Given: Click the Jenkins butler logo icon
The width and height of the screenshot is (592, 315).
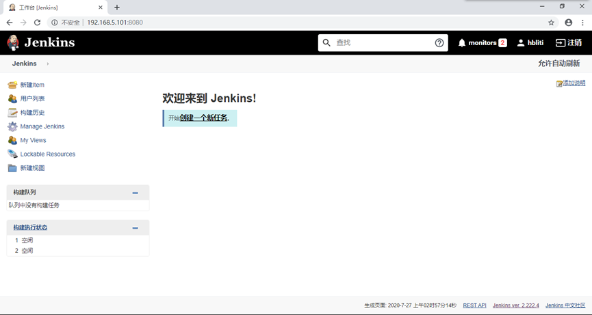Looking at the screenshot, I should 13,42.
